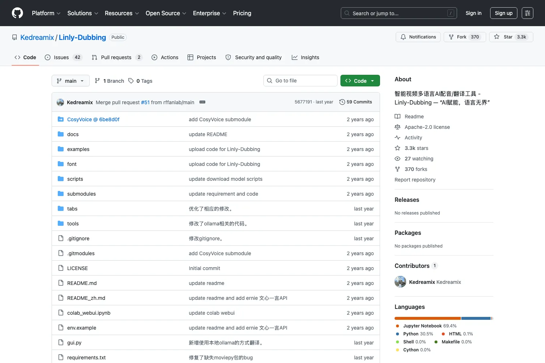
Task: Click the Kedreamix avatar in the commit bar
Action: [60, 102]
